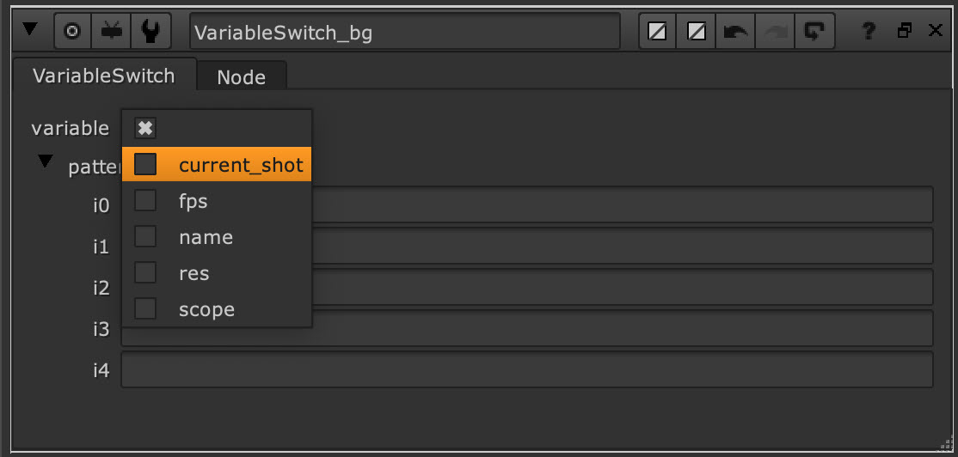The height and width of the screenshot is (457, 958).
Task: Select the VariableSwitch tab
Action: [x=103, y=76]
